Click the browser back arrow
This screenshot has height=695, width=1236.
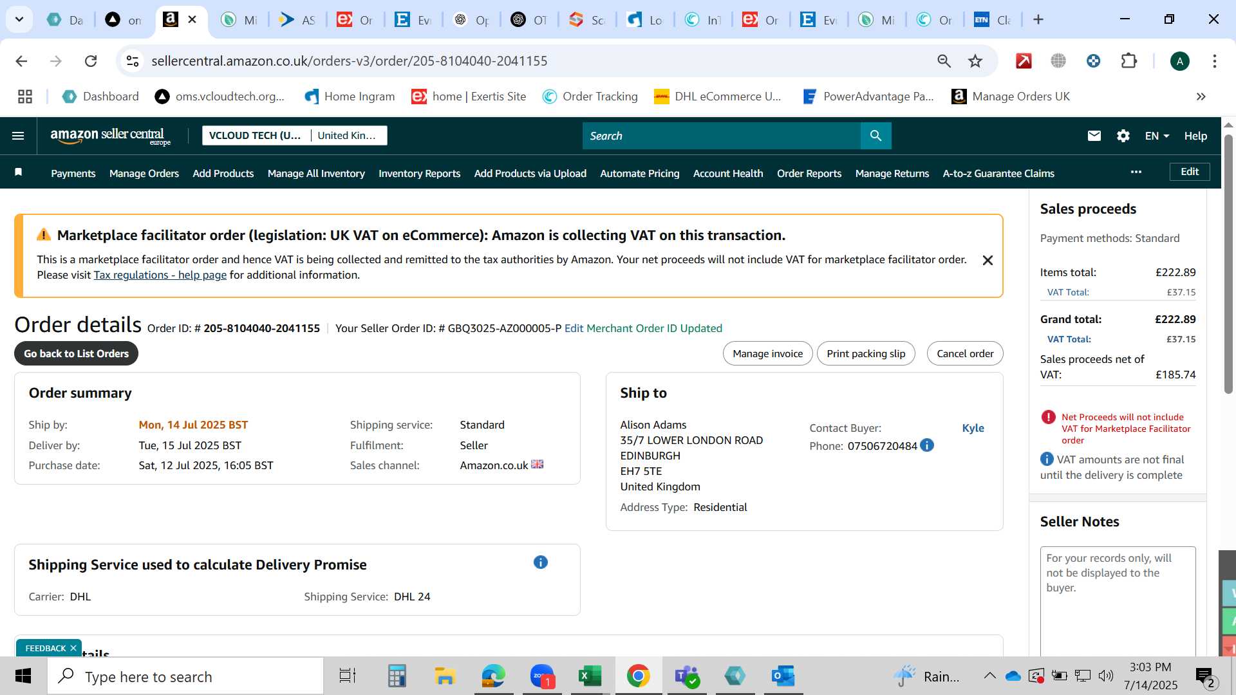(x=21, y=61)
